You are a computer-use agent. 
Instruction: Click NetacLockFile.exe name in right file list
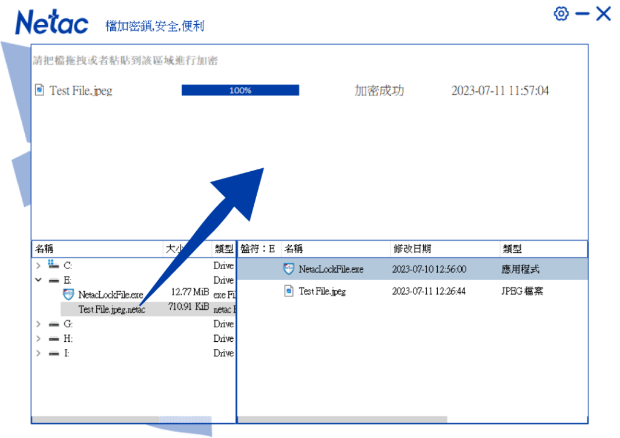coord(331,269)
